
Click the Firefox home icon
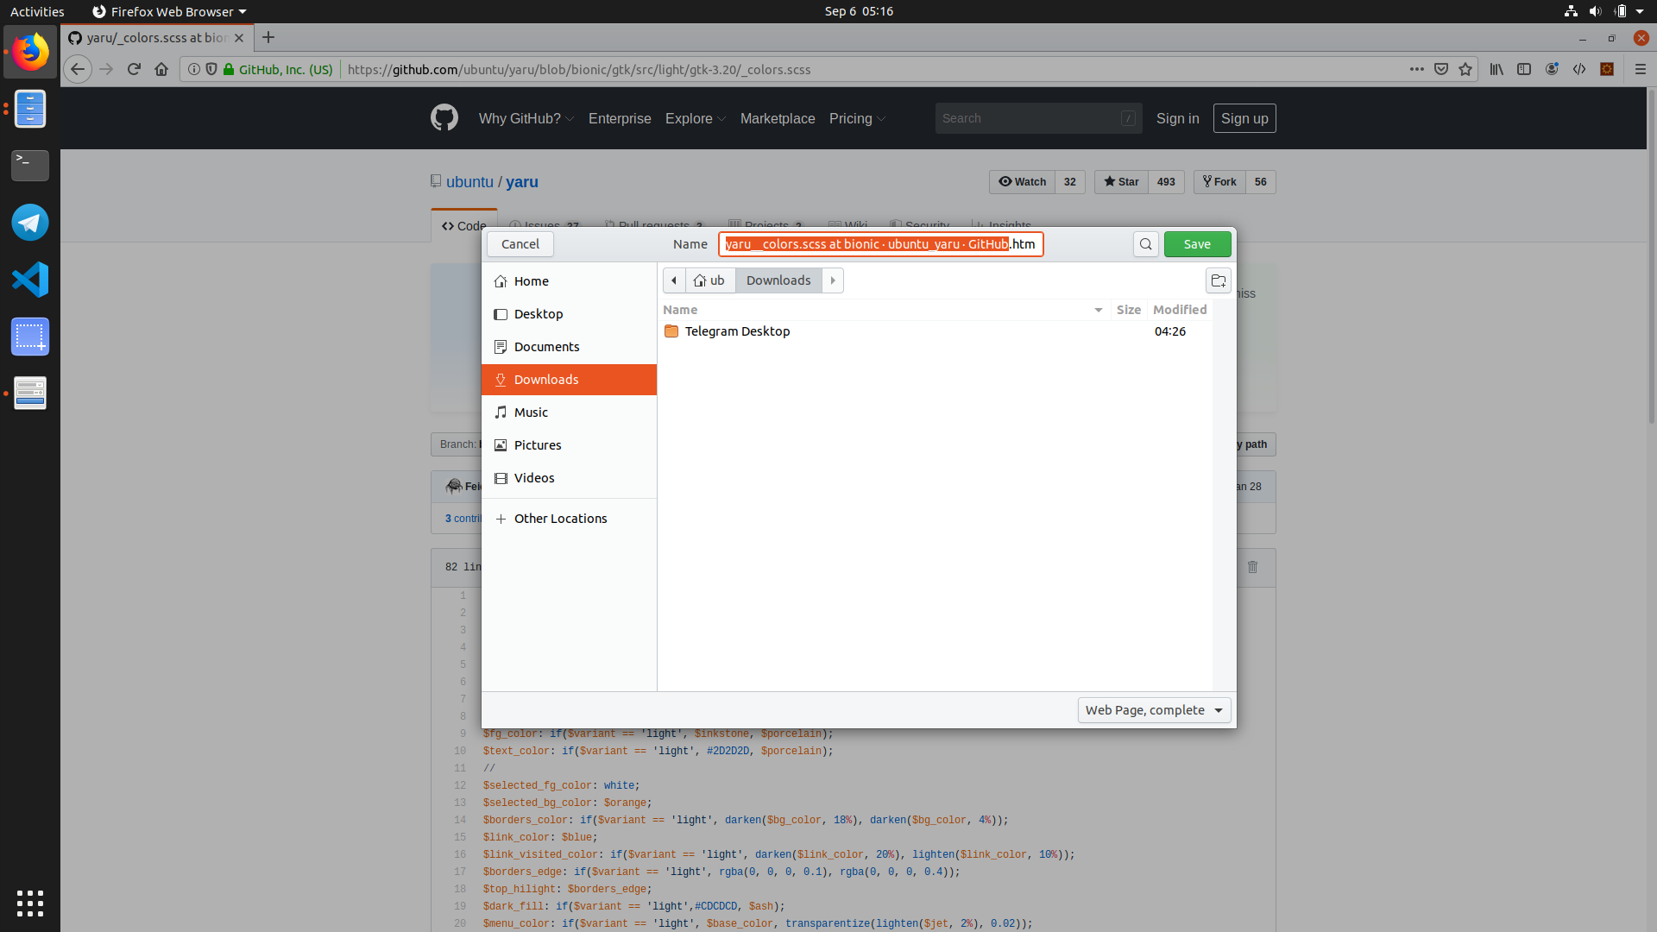[161, 69]
